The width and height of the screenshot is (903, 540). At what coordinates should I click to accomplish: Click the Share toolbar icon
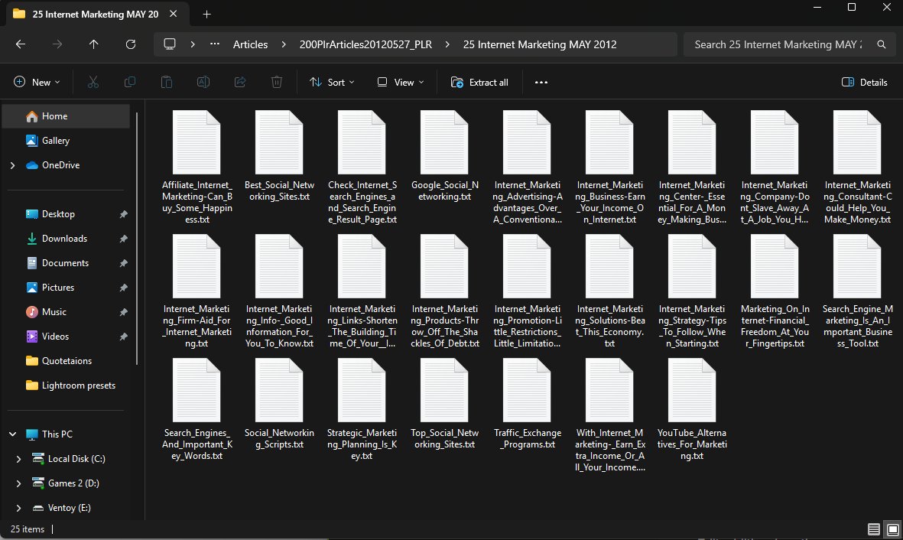pyautogui.click(x=240, y=83)
